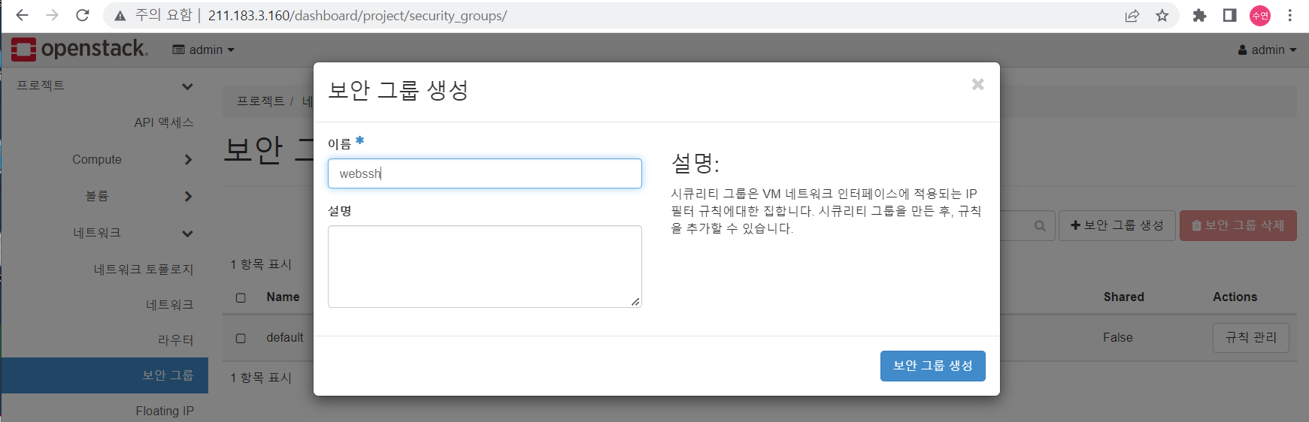Click the Actions column header
The image size is (1309, 422).
click(x=1235, y=297)
